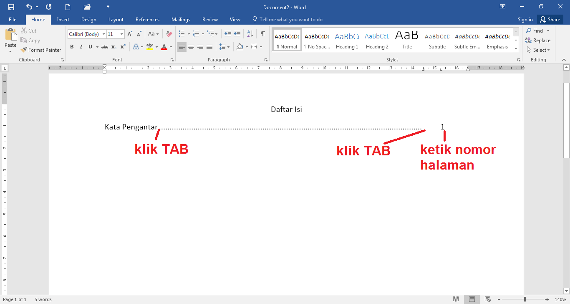
Task: Switch to the Design tab
Action: point(88,20)
